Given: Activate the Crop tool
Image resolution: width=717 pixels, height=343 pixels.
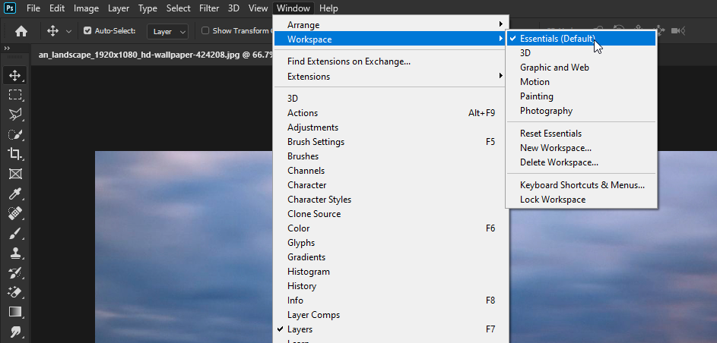Looking at the screenshot, I should pyautogui.click(x=14, y=154).
